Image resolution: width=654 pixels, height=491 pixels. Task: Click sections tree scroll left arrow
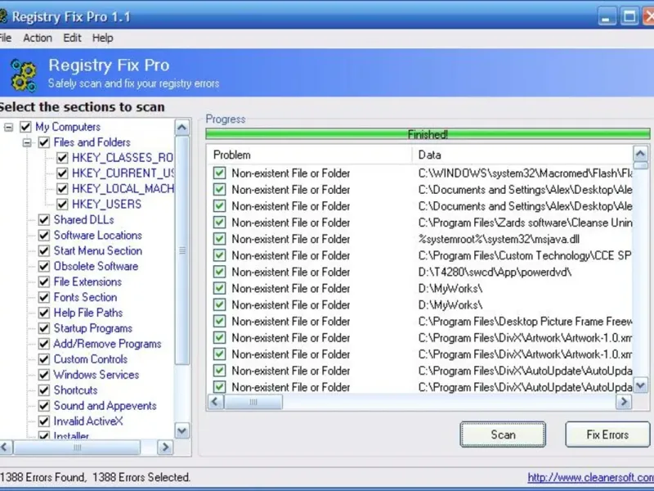(5, 447)
